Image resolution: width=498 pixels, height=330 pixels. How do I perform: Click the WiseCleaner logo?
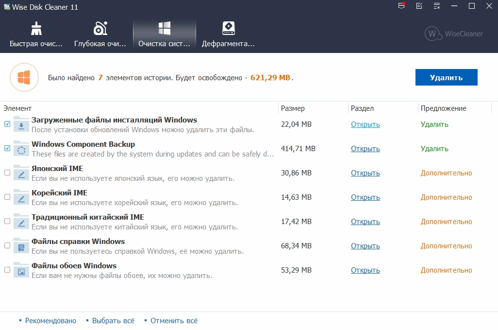[x=453, y=34]
